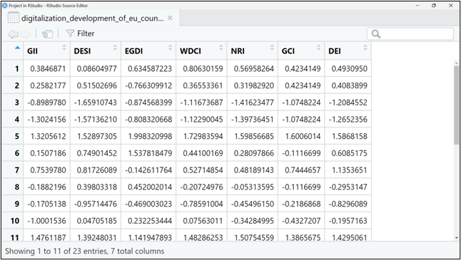The width and height of the screenshot is (461, 260).
Task: Sort by WDCI column arrows
Action: point(221,47)
